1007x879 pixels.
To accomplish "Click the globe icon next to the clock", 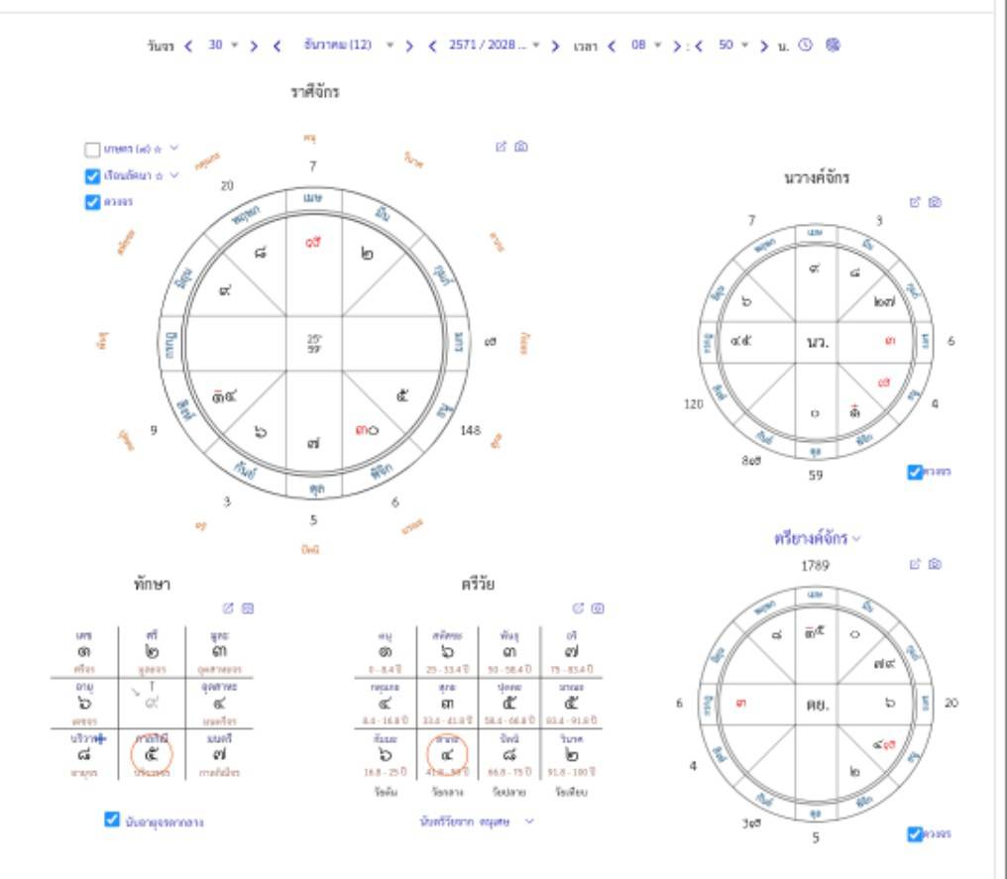I will pyautogui.click(x=833, y=45).
